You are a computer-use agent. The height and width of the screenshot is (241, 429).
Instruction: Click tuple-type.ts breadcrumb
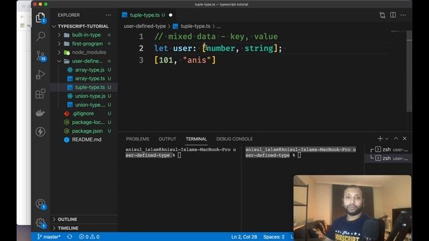coord(195,26)
